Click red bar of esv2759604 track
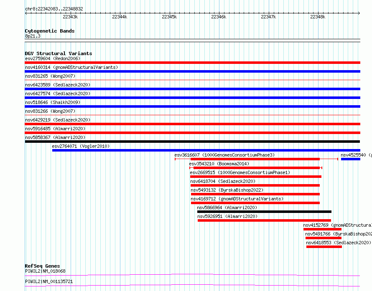Viewport: 372px width, 291px height. pyautogui.click(x=192, y=63)
